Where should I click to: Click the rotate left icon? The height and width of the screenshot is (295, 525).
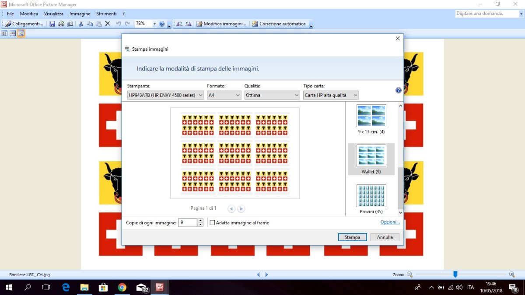click(179, 24)
